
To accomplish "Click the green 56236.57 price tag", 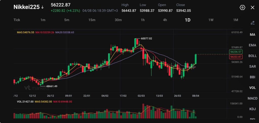I will [235, 52].
